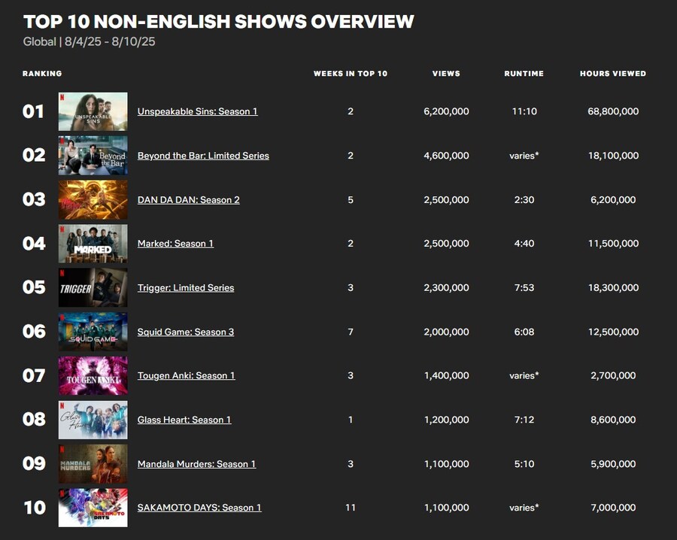Image resolution: width=677 pixels, height=540 pixels.
Task: Select the 4:40 runtime value
Action: pyautogui.click(x=524, y=244)
